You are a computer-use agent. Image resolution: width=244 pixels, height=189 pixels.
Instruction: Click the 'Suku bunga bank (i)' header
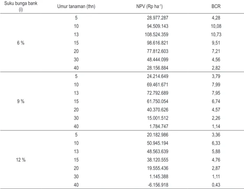(21, 7)
